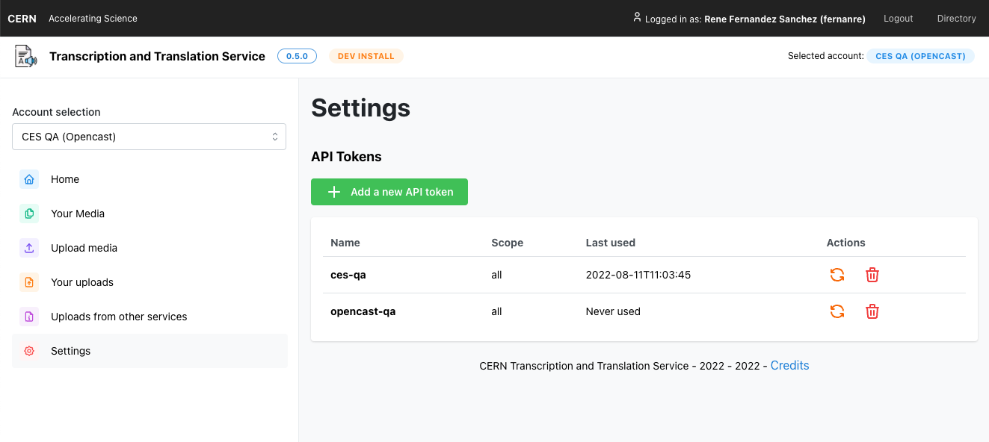Viewport: 989px width, 442px height.
Task: Open the Account selection dropdown
Action: pos(149,137)
